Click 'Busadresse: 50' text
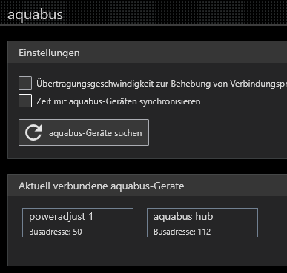 tap(56, 232)
